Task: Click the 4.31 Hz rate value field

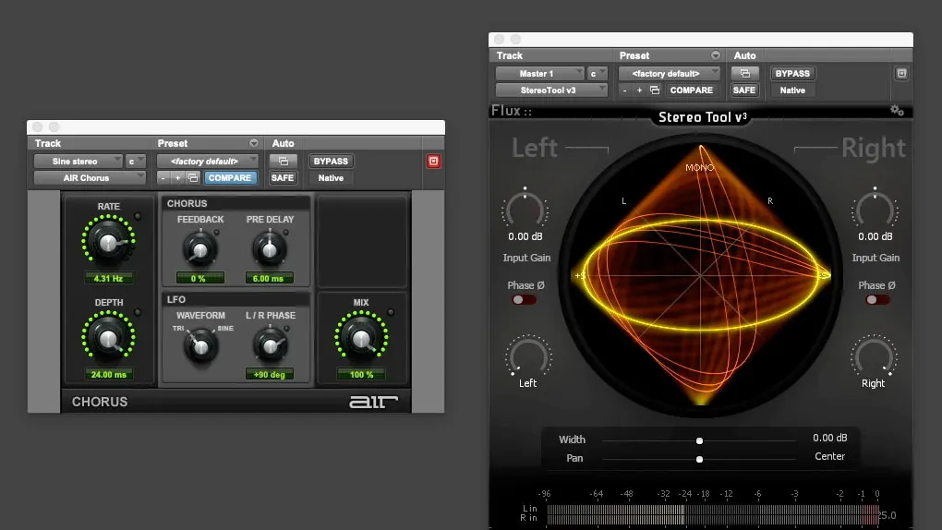Action: pyautogui.click(x=109, y=278)
